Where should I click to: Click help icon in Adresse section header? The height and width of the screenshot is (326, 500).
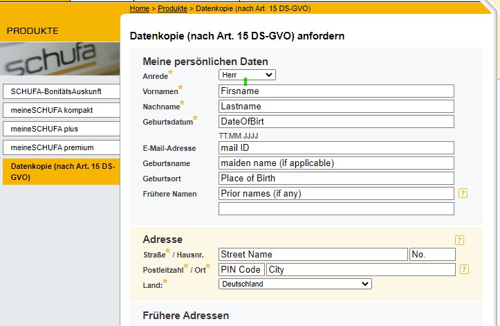459,240
